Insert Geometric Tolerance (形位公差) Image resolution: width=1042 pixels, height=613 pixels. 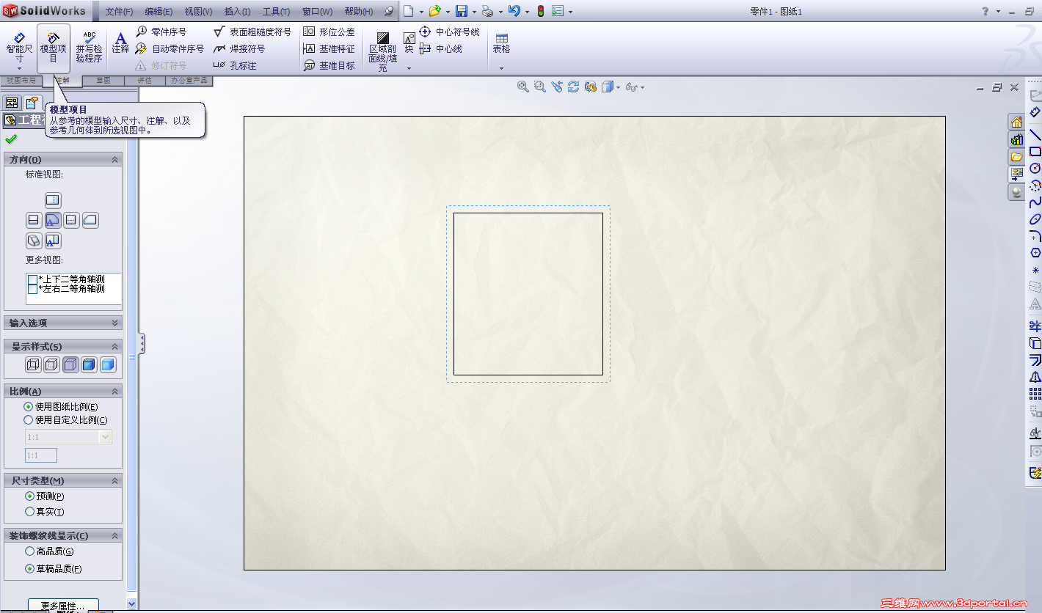tap(329, 32)
